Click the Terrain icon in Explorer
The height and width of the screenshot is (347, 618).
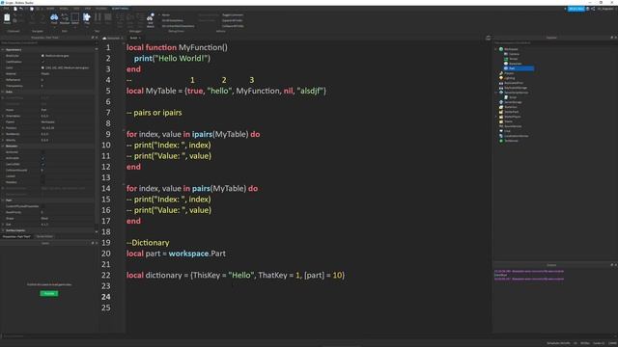pyautogui.click(x=506, y=59)
